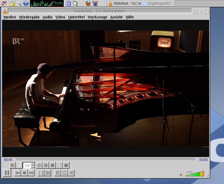Click the window resize grip corner
The width and height of the screenshot is (224, 184).
[208, 176]
